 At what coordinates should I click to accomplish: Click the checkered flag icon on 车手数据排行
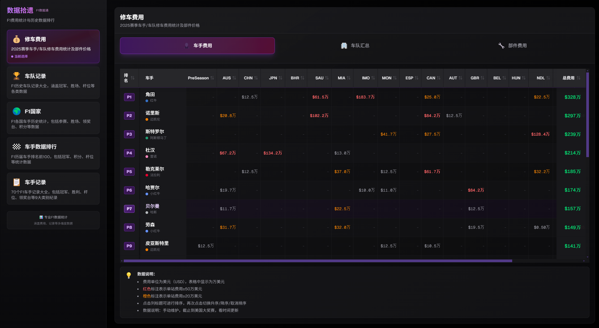coord(16,146)
